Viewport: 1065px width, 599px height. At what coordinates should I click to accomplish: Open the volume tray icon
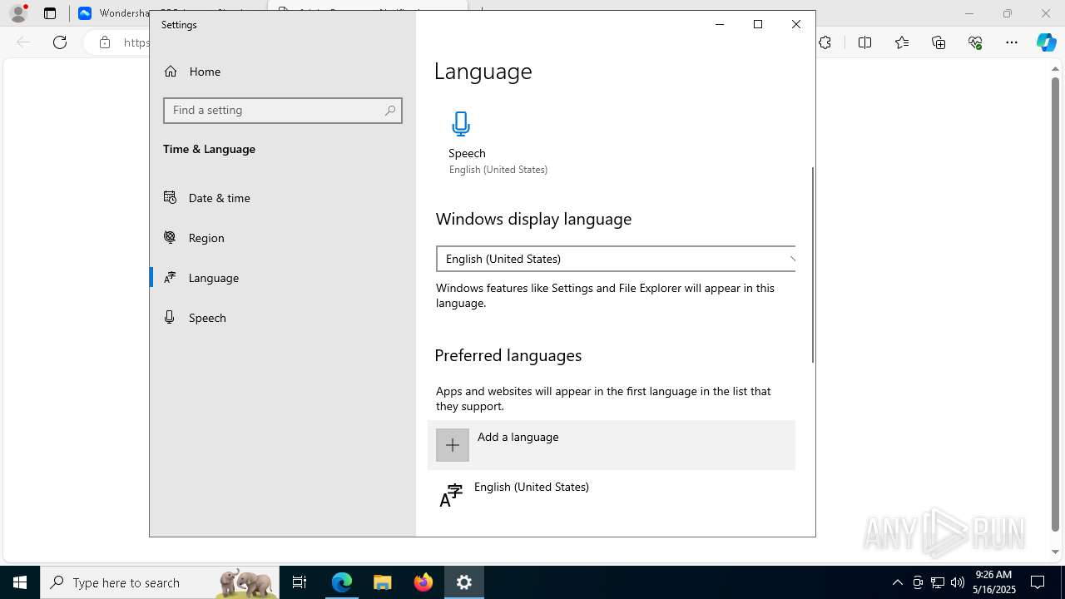point(958,582)
